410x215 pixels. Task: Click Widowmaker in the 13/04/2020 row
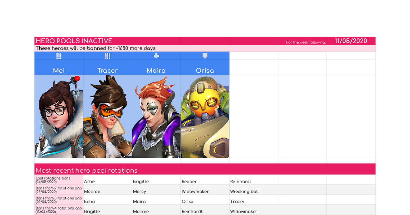pyautogui.click(x=254, y=210)
